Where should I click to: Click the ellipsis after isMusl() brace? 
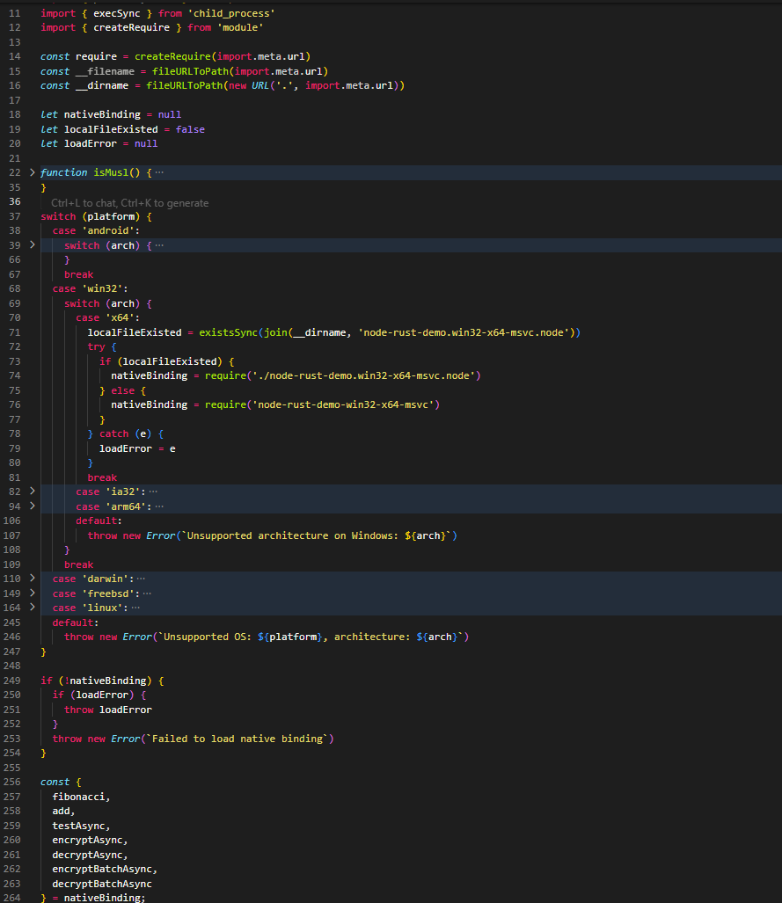[x=159, y=172]
